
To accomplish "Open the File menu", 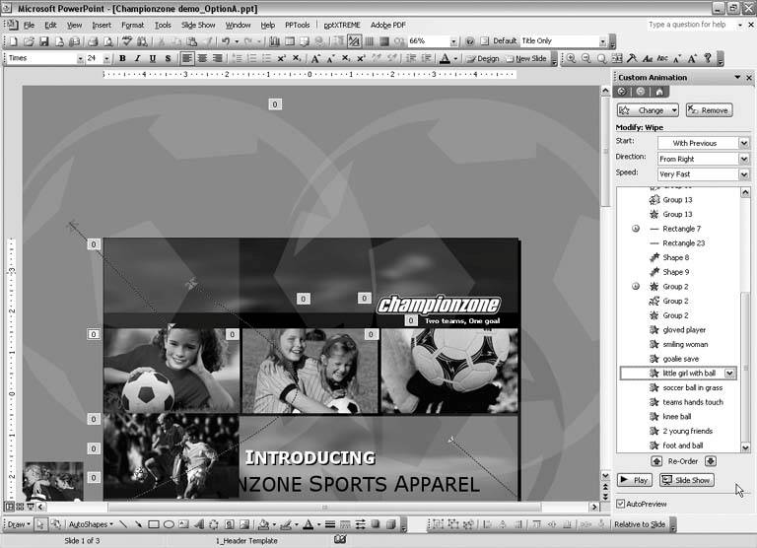I will [29, 25].
